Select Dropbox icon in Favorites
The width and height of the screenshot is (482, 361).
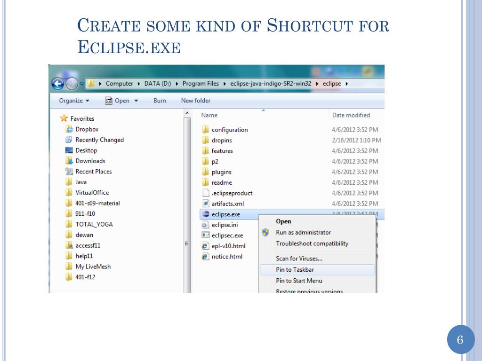click(69, 129)
